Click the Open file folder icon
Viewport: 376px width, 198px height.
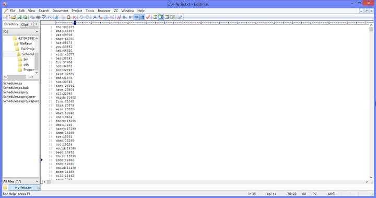click(x=14, y=17)
